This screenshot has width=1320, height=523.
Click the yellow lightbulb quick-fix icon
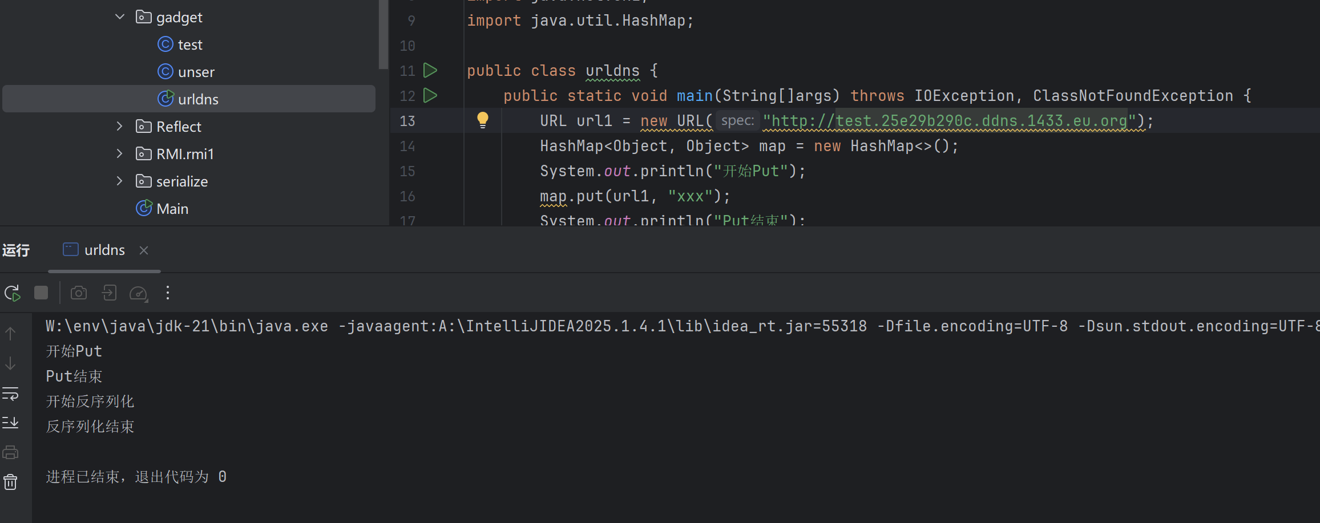click(483, 120)
